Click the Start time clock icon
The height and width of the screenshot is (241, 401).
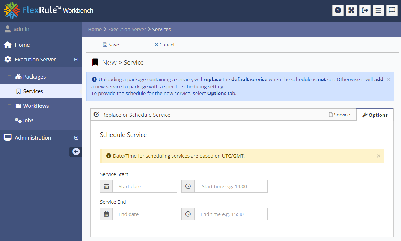(x=188, y=186)
